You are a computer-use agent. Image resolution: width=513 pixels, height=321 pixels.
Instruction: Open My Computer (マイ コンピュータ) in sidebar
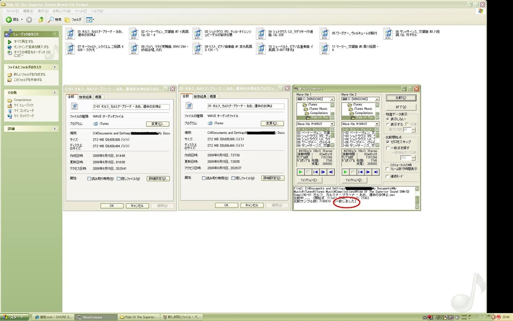(24, 110)
